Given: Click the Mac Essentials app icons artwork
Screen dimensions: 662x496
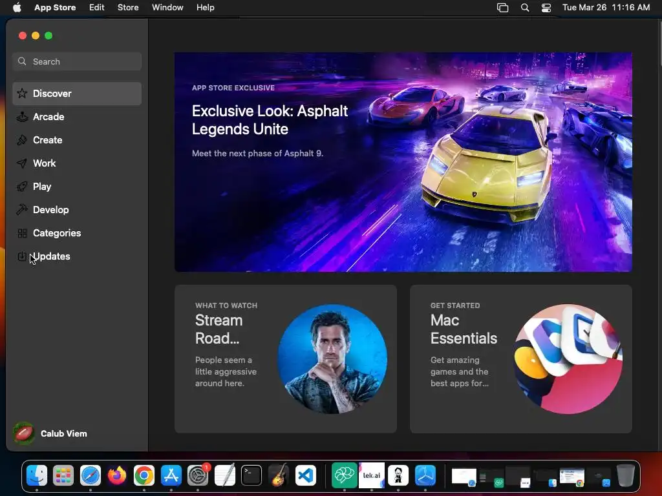Looking at the screenshot, I should [568, 359].
